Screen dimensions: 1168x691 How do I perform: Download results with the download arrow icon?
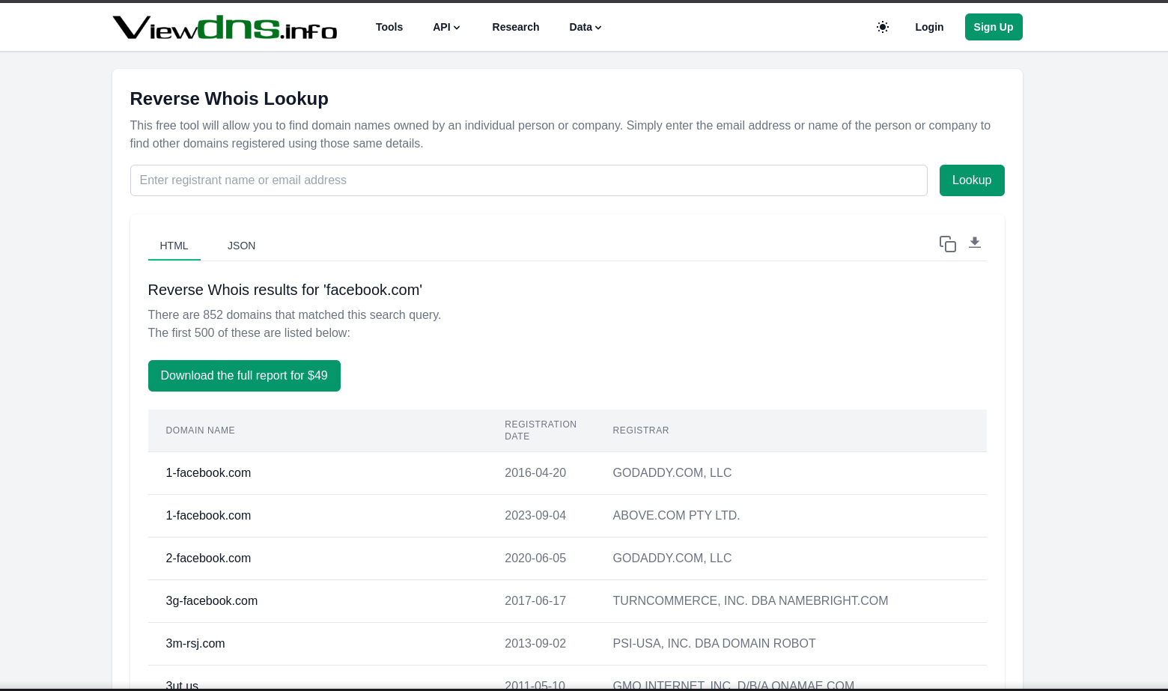point(974,243)
